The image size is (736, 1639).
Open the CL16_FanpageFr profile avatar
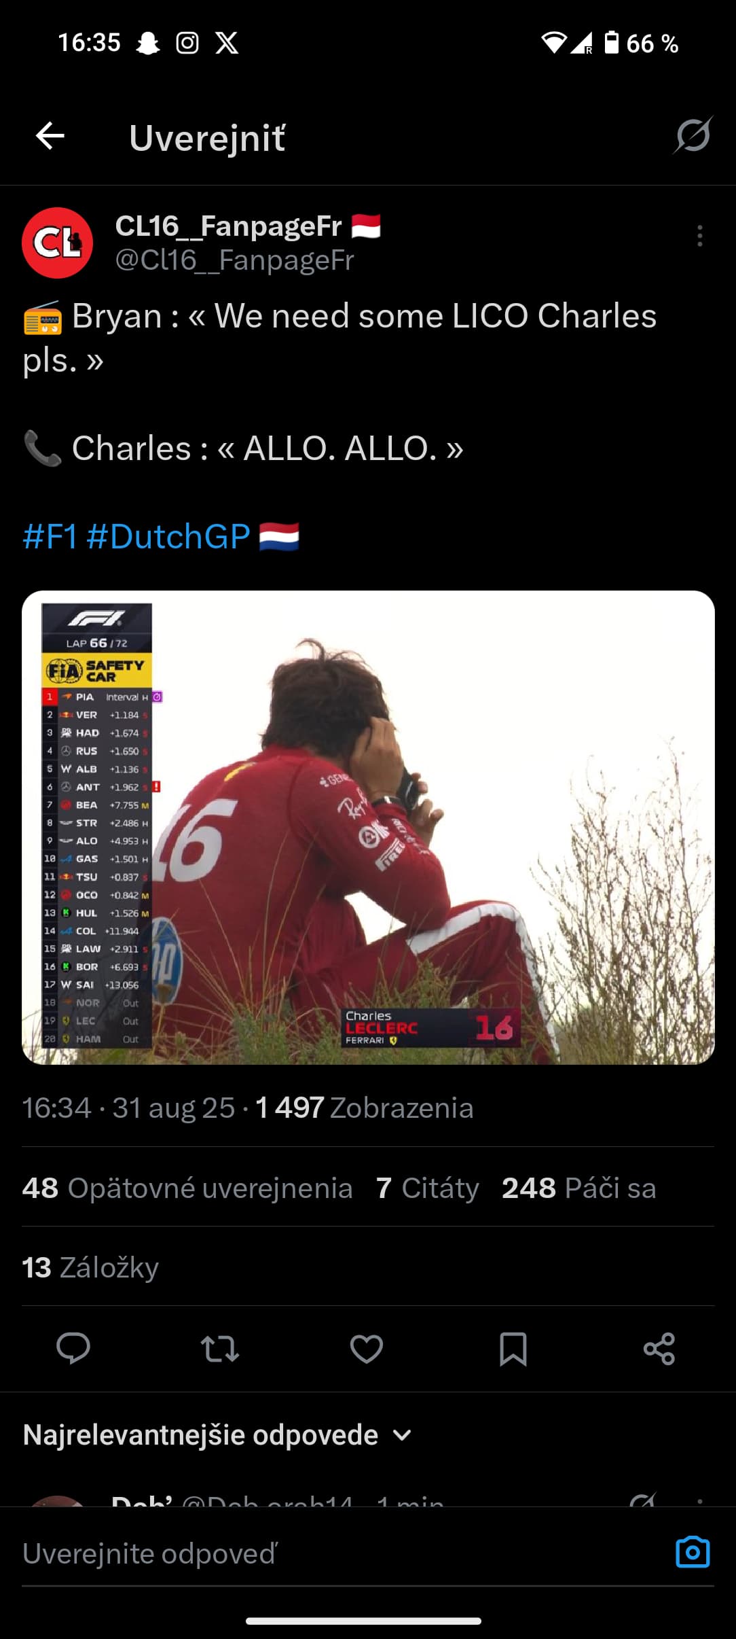57,243
